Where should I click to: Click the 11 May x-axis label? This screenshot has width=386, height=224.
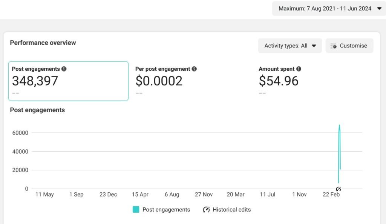click(x=44, y=195)
